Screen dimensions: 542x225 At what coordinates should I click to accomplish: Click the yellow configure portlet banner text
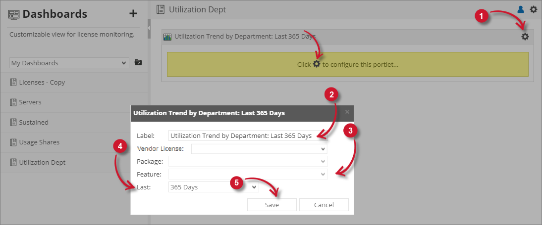[348, 64]
